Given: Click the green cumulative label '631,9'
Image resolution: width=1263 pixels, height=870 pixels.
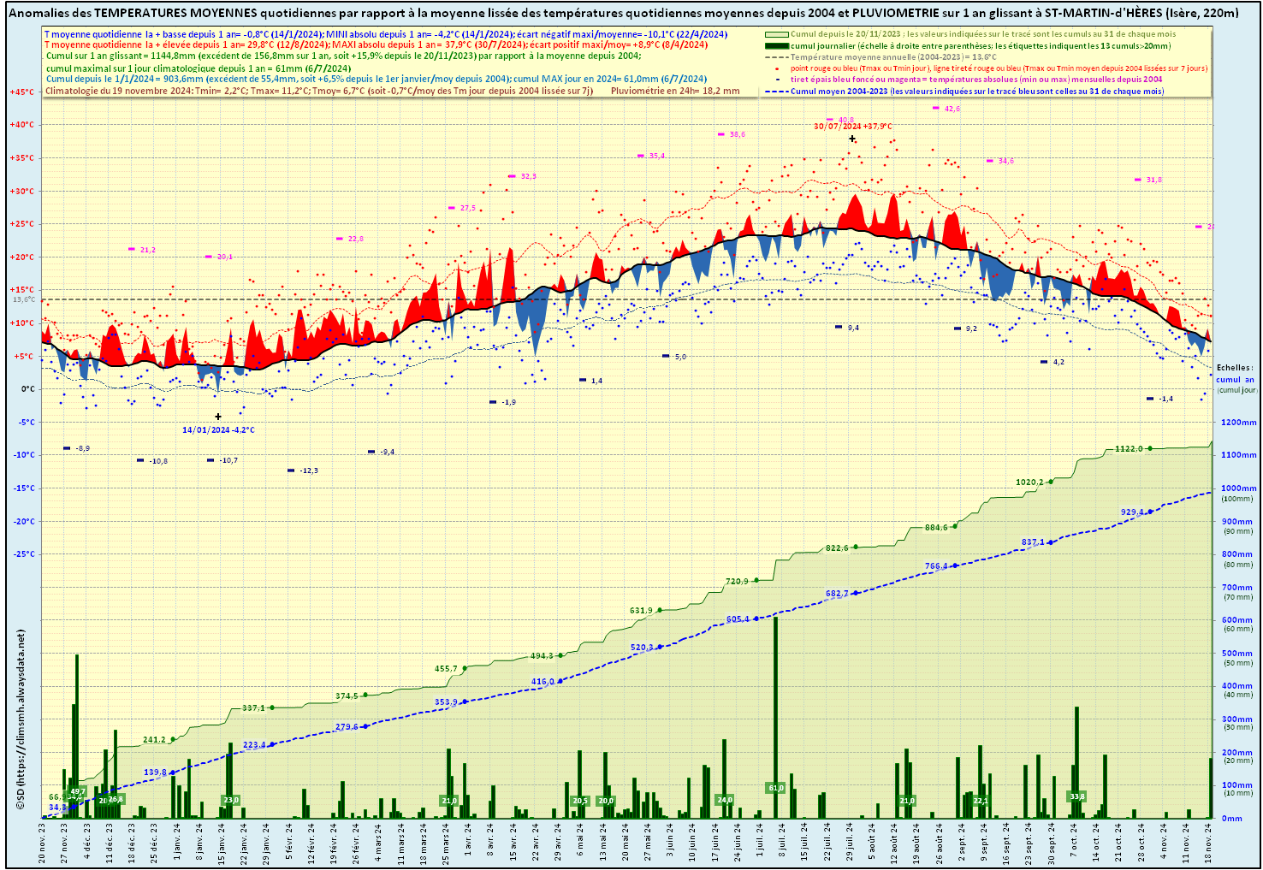Looking at the screenshot, I should (x=641, y=610).
